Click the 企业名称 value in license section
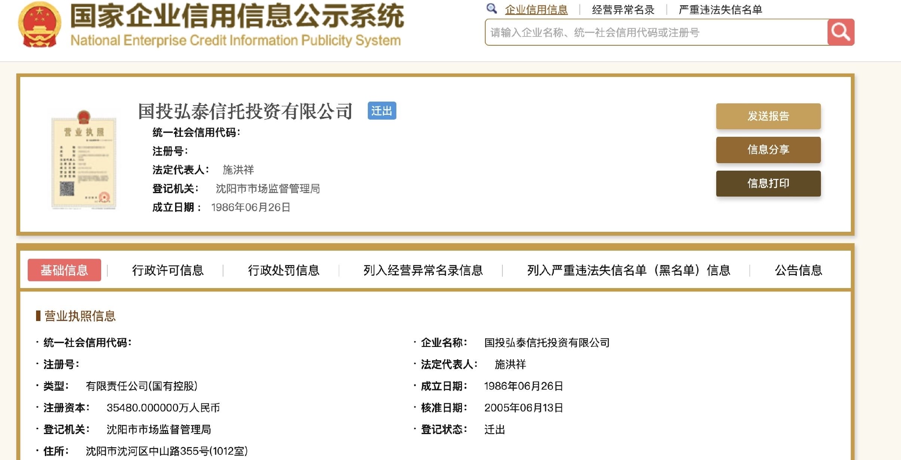Image resolution: width=901 pixels, height=460 pixels. (x=547, y=343)
